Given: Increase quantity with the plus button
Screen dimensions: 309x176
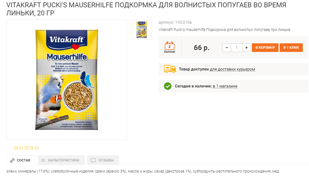Looking at the screenshot, I should click(246, 48).
